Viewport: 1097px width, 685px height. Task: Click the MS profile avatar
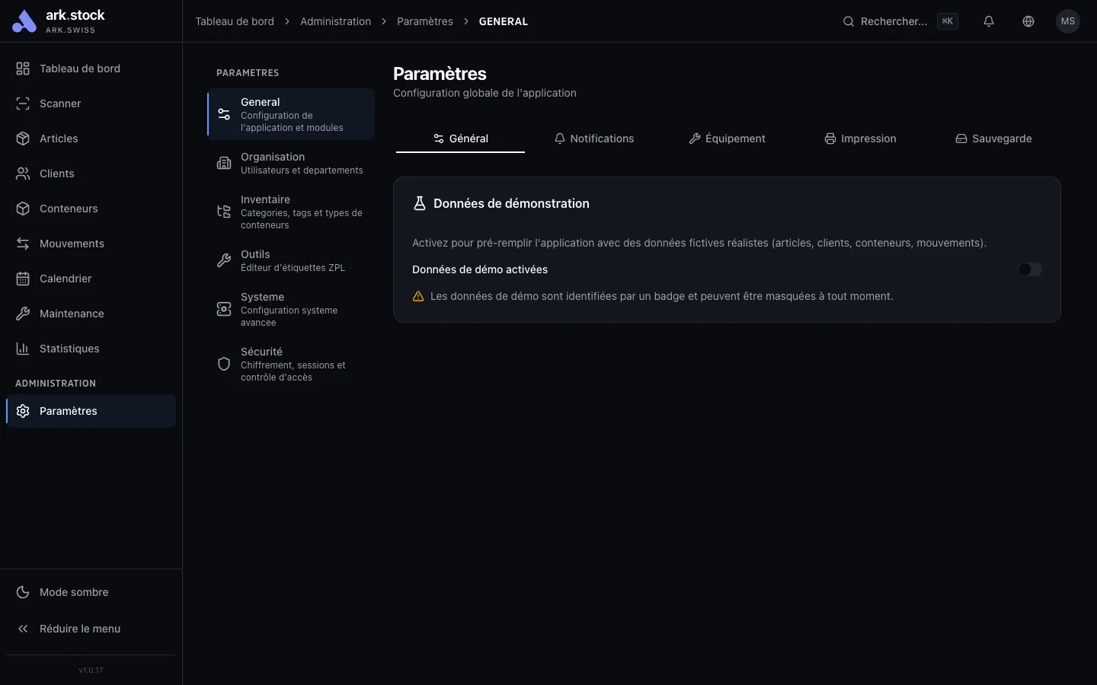(1068, 21)
